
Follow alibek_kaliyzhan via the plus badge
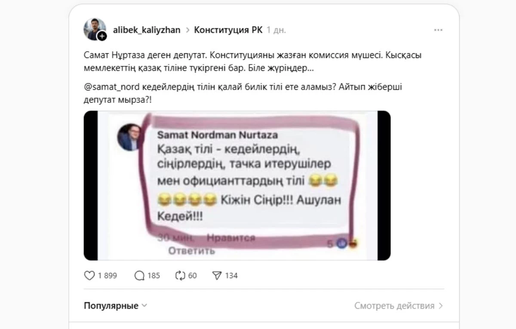pos(102,37)
